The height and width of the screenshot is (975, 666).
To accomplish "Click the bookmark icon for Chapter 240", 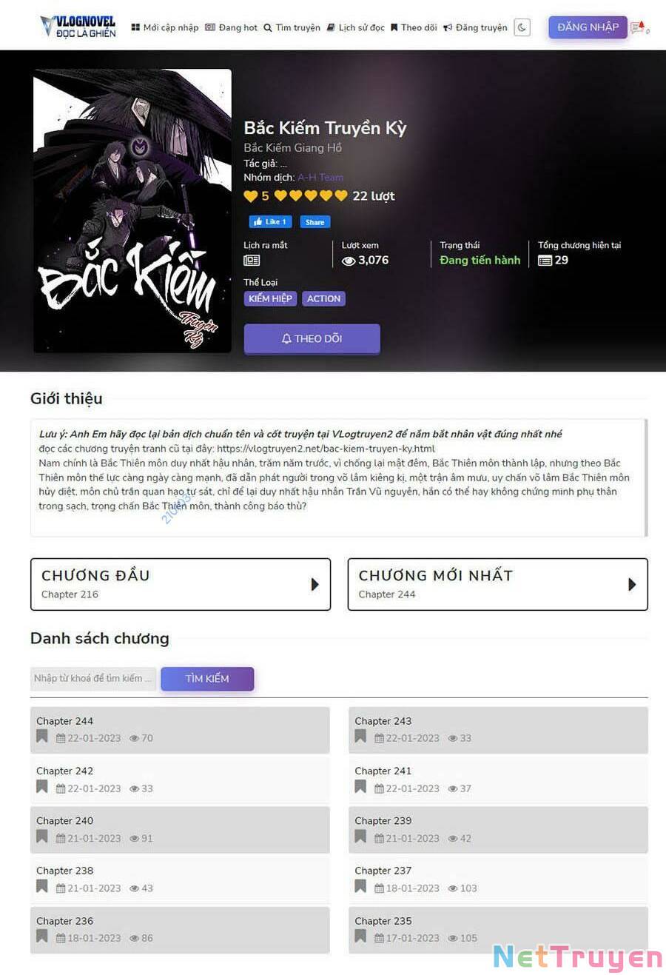I will [42, 837].
